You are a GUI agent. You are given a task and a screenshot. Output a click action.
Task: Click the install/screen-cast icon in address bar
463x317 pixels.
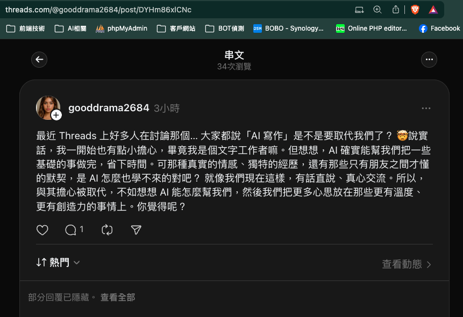click(x=359, y=10)
